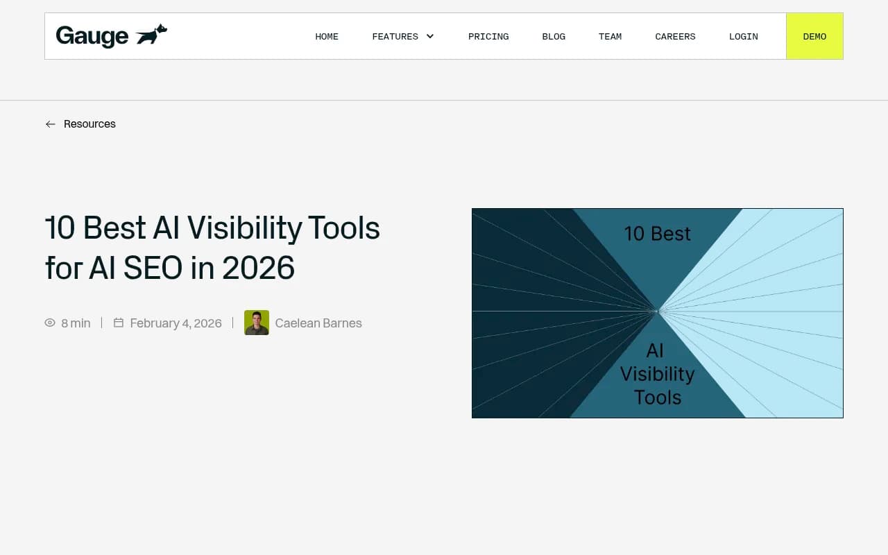Navigate to HOME in the top menu
888x555 pixels.
327,36
